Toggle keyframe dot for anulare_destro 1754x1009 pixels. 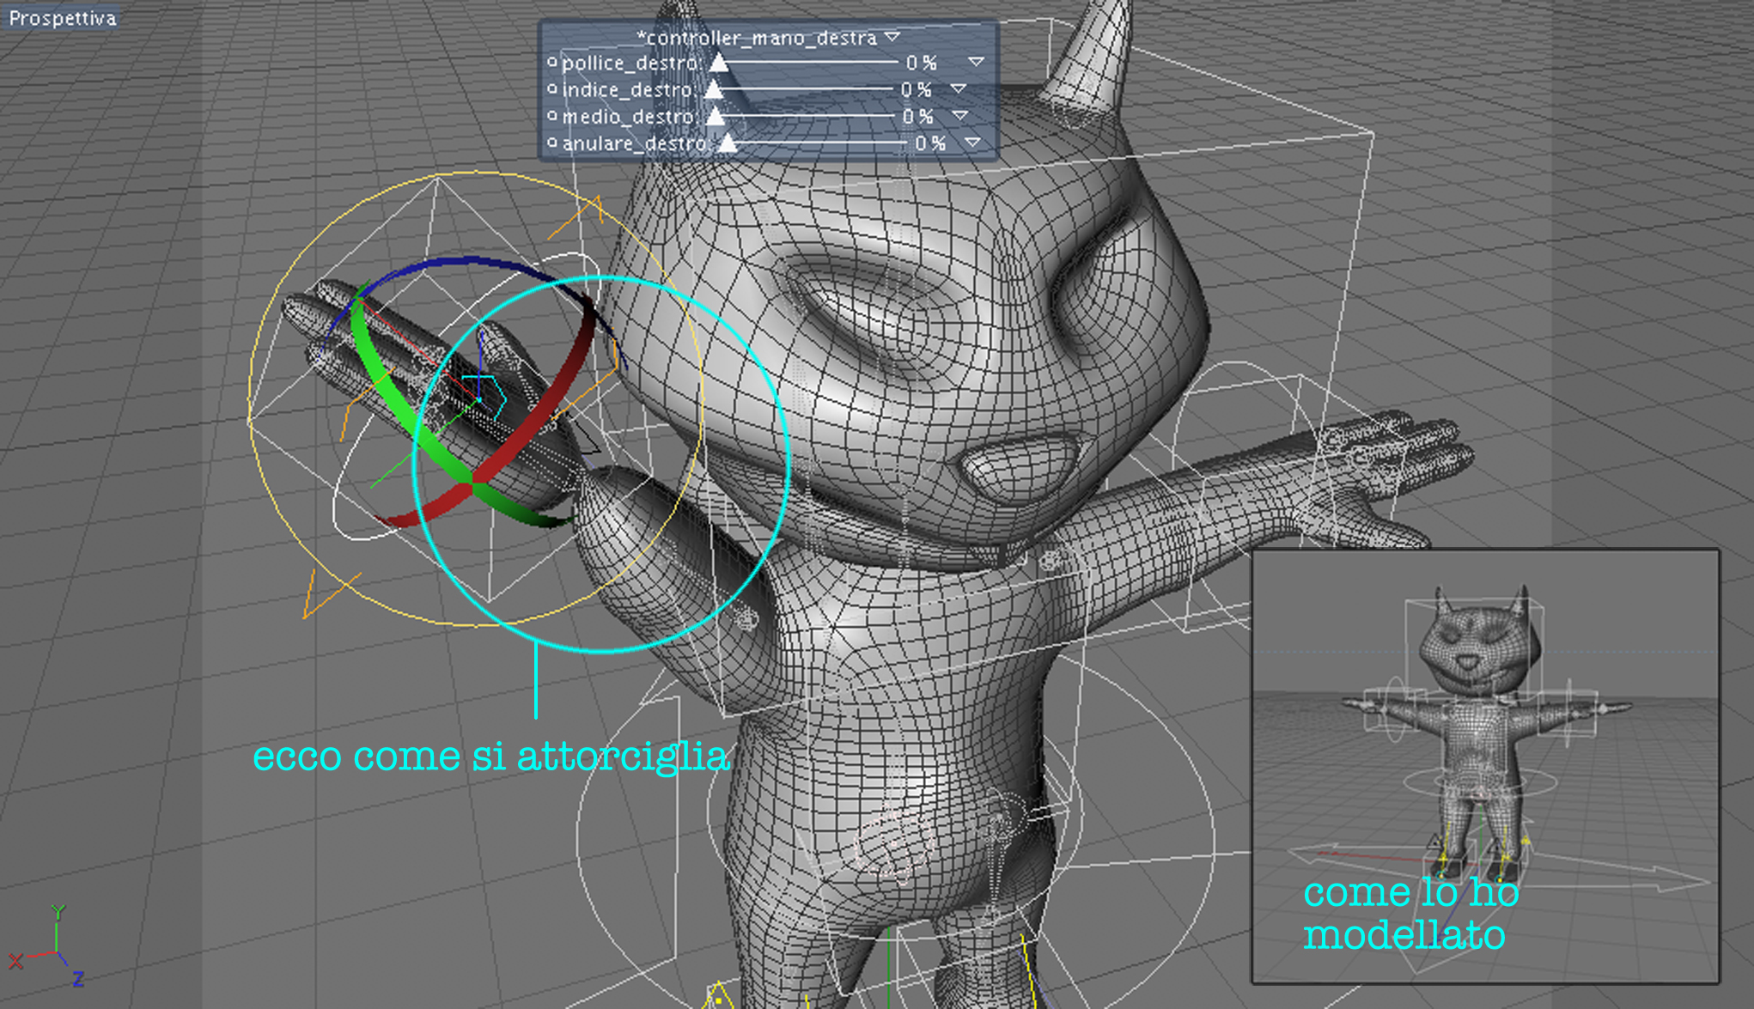(552, 143)
